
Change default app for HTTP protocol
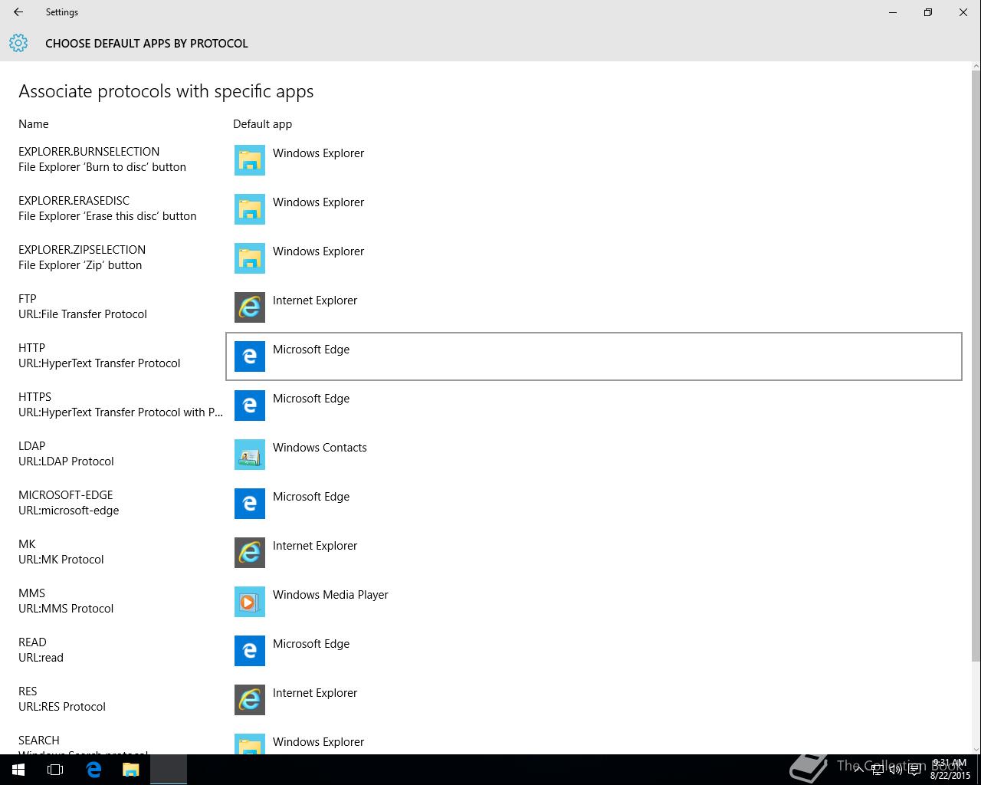tap(594, 356)
